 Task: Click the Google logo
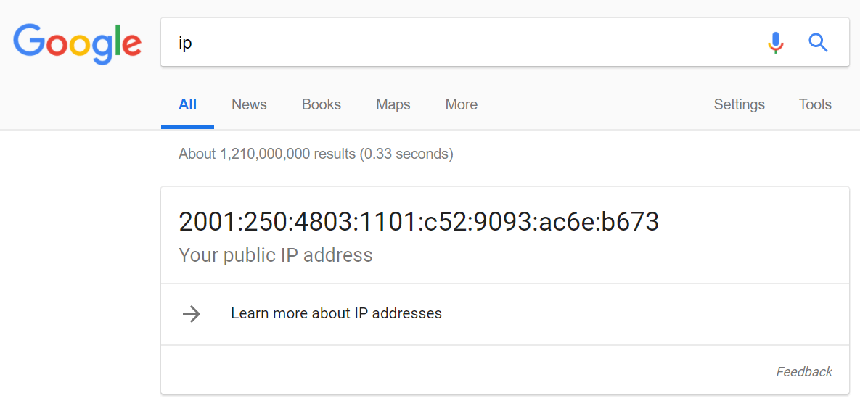point(77,44)
